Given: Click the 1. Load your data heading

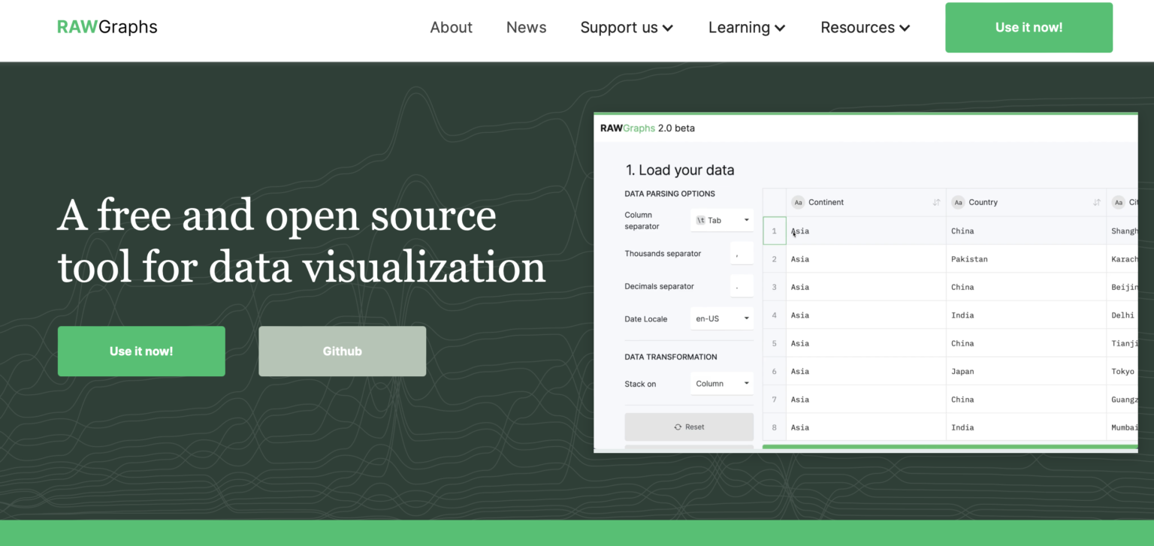Looking at the screenshot, I should pyautogui.click(x=680, y=170).
